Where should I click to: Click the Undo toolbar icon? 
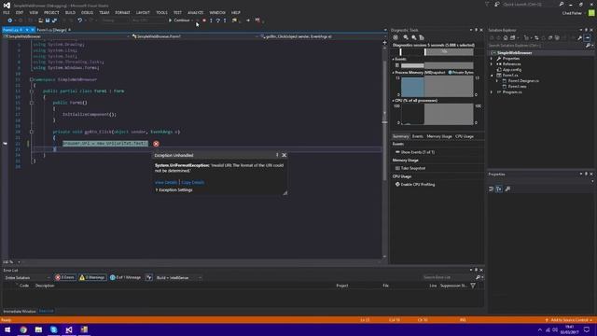pos(79,21)
